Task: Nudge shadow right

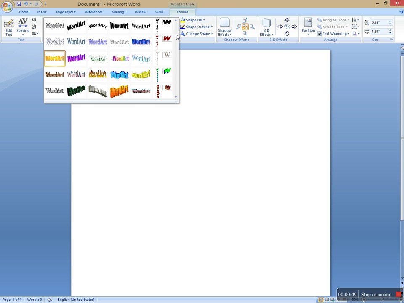Action: [x=252, y=27]
